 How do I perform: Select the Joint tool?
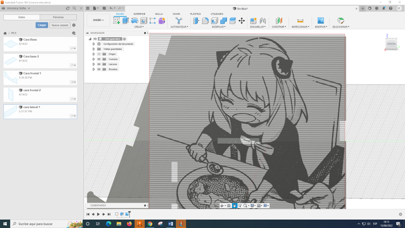tap(263, 21)
